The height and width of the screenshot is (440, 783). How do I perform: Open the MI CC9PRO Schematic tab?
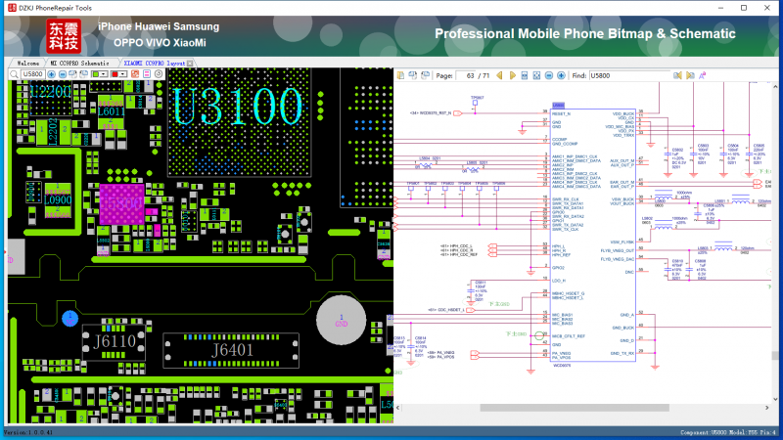80,63
